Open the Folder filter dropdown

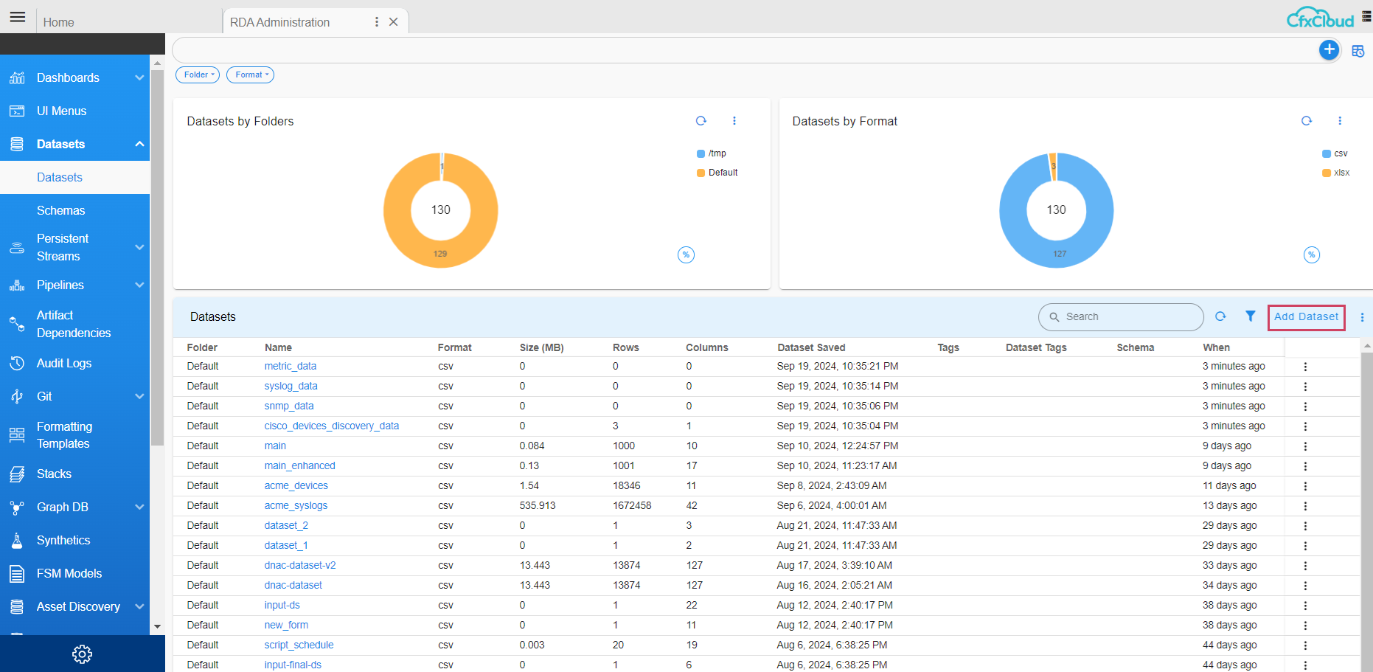click(197, 75)
